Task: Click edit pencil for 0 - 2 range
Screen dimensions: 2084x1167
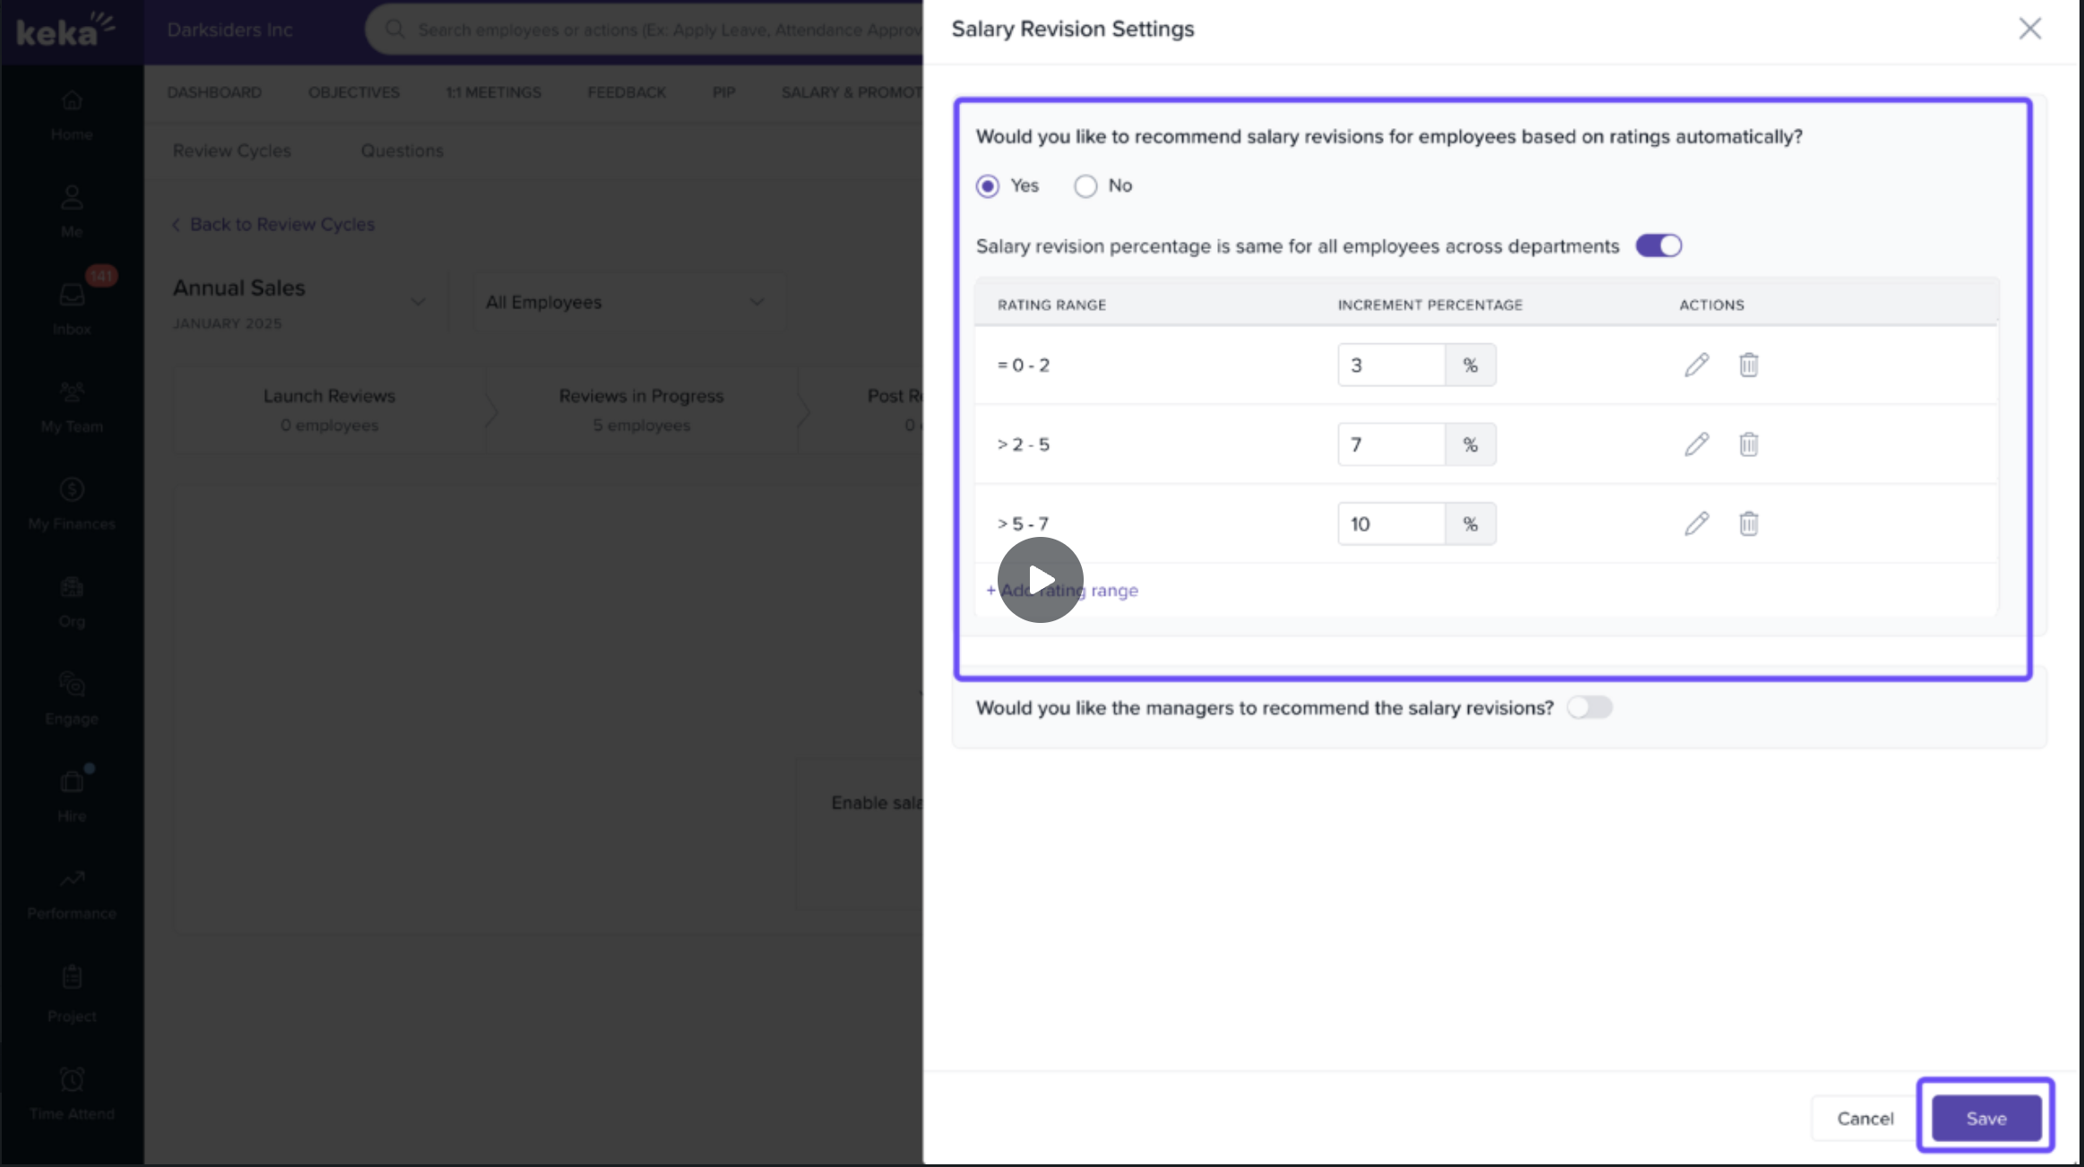Action: [x=1696, y=365]
